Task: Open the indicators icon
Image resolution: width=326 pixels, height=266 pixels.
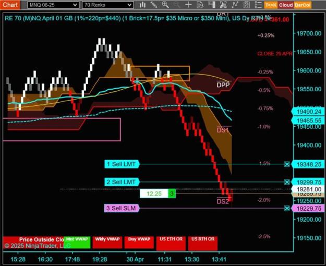Action: pos(223,5)
